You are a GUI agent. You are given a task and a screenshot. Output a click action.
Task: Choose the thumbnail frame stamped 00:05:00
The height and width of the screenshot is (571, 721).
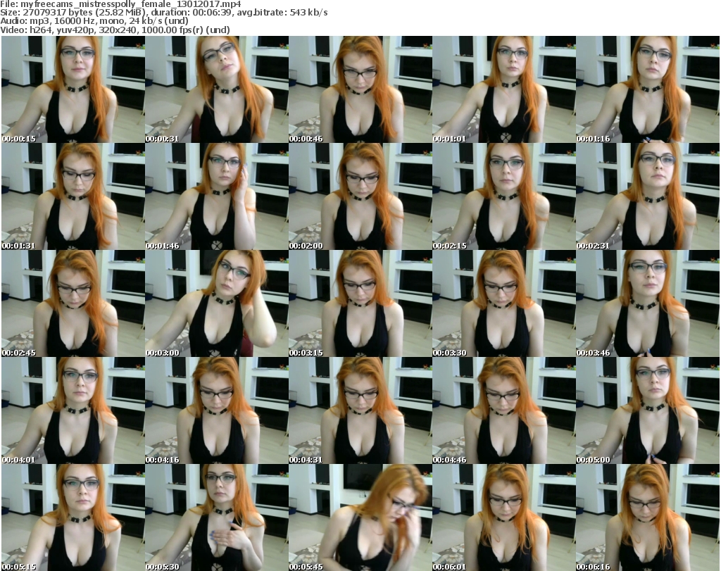tap(648, 410)
